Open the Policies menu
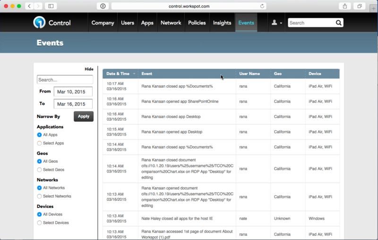Viewport: 378px width, 240px height. point(197,23)
